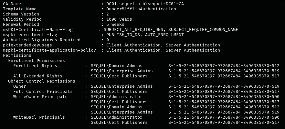The height and width of the screenshot is (129, 285).
Task: Click the pkiextendedkeyusage field label
Action: click(27, 45)
